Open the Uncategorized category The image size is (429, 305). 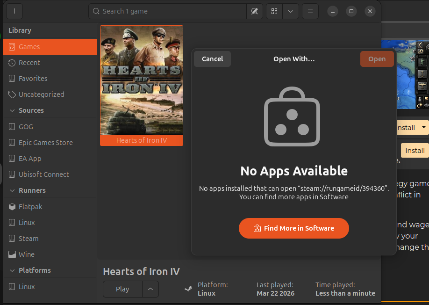tap(50, 94)
